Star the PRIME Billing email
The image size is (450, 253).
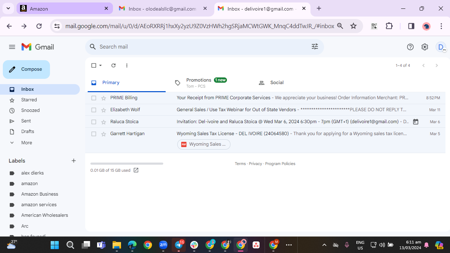[103, 98]
